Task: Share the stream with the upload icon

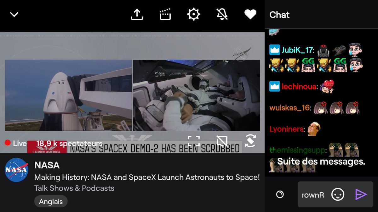Action: [x=137, y=14]
